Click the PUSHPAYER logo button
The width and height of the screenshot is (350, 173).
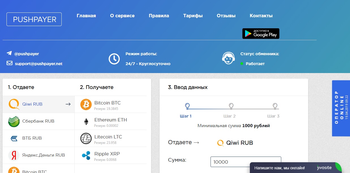click(34, 19)
